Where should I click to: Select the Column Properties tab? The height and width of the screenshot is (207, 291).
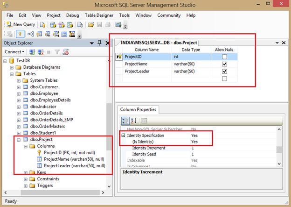click(138, 109)
